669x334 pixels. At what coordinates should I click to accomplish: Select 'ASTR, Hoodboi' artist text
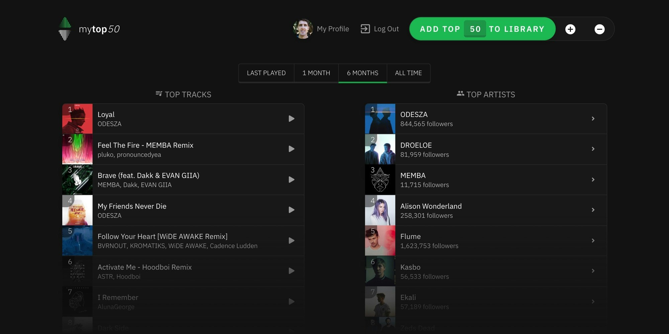click(x=119, y=277)
